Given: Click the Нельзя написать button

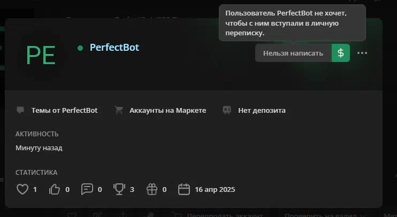Looking at the screenshot, I should 293,53.
